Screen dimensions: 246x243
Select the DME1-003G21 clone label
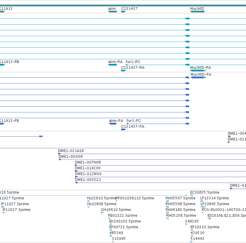(88, 180)
